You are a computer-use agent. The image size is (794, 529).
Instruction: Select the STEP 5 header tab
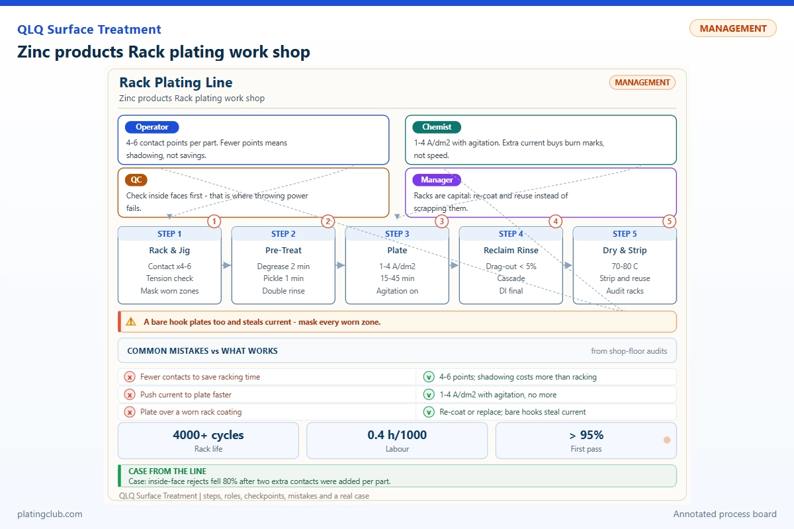point(625,233)
